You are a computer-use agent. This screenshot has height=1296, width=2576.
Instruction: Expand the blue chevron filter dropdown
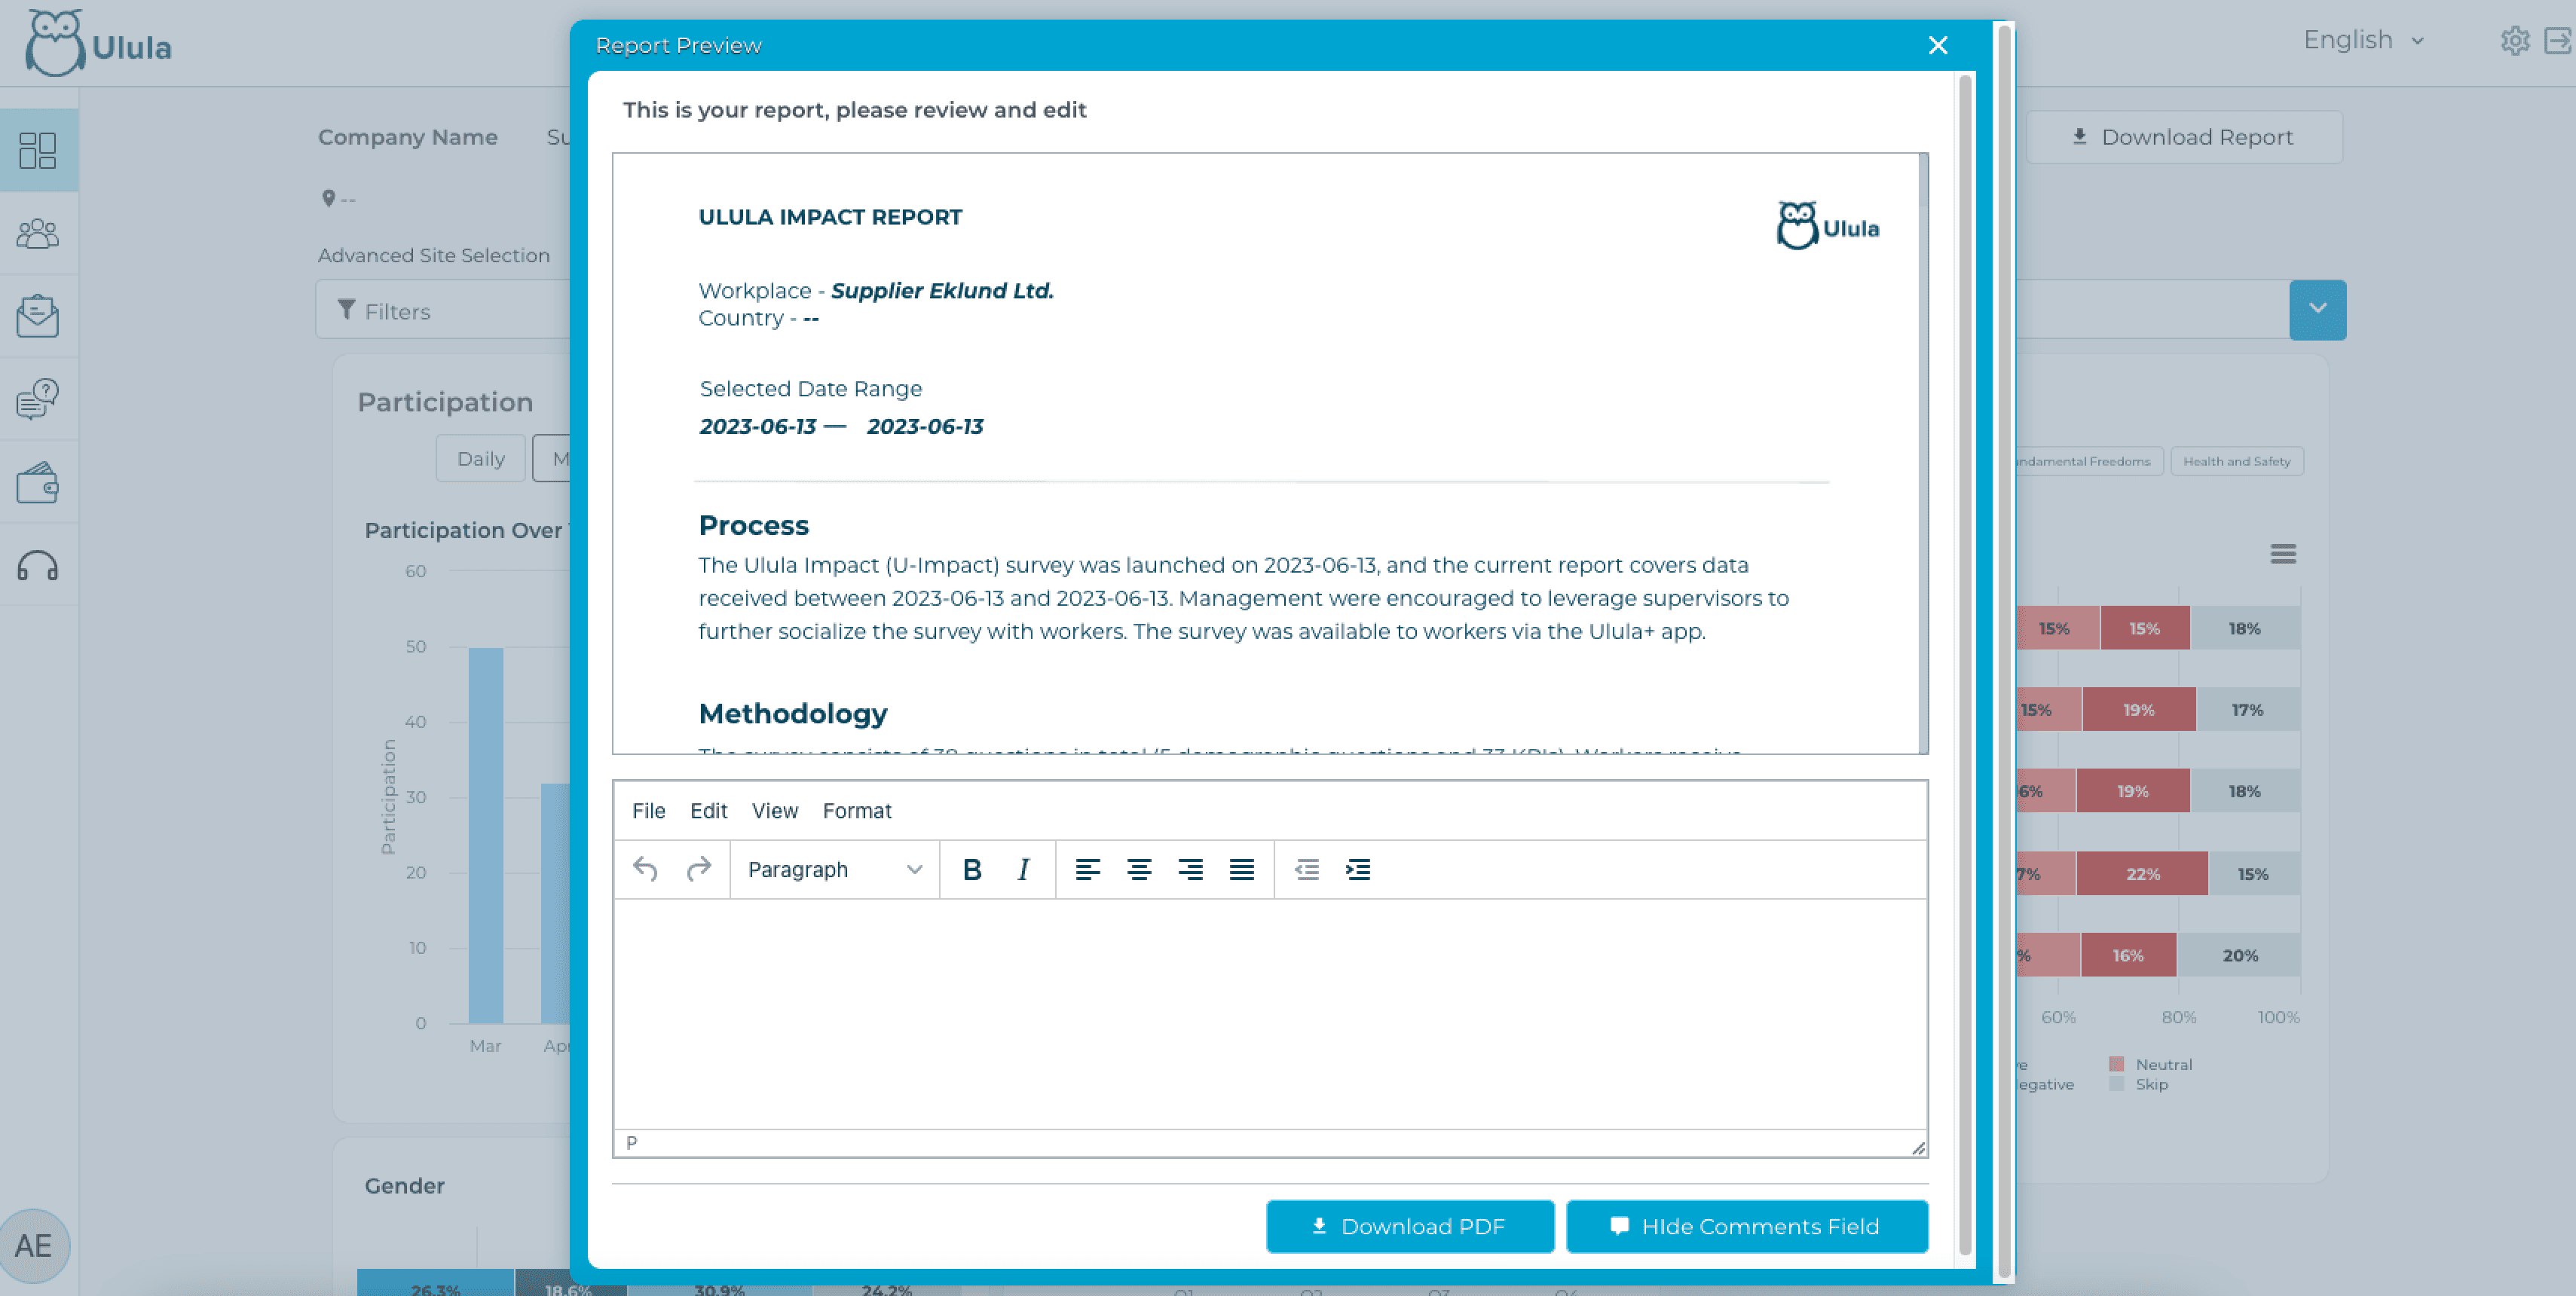coord(2317,309)
